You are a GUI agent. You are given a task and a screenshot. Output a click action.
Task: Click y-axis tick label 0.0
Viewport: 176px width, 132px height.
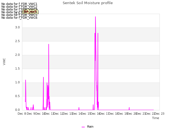coord(17,110)
